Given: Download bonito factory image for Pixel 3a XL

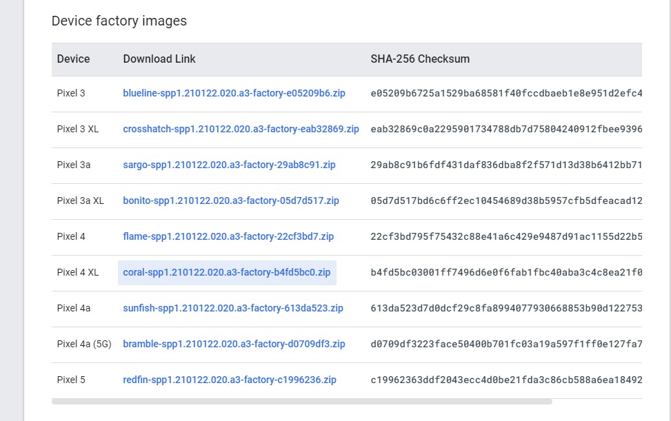Looking at the screenshot, I should point(231,201).
